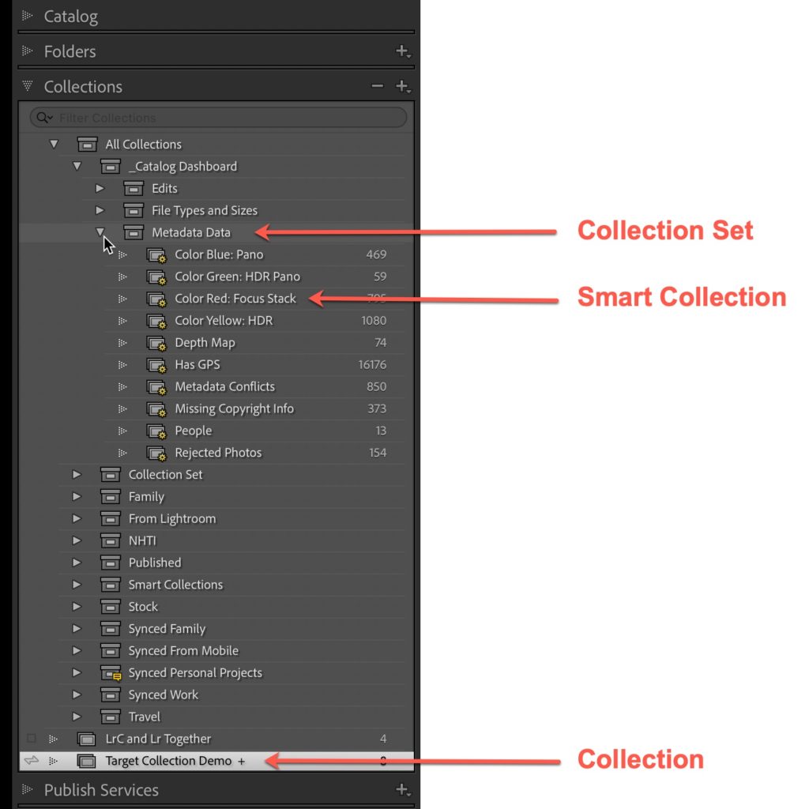
Task: Click the Edits collection set icon
Action: click(x=134, y=188)
